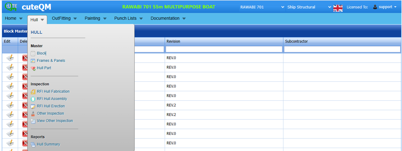Click the Hull Summary report icon
The height and width of the screenshot is (151, 402).
(33, 144)
